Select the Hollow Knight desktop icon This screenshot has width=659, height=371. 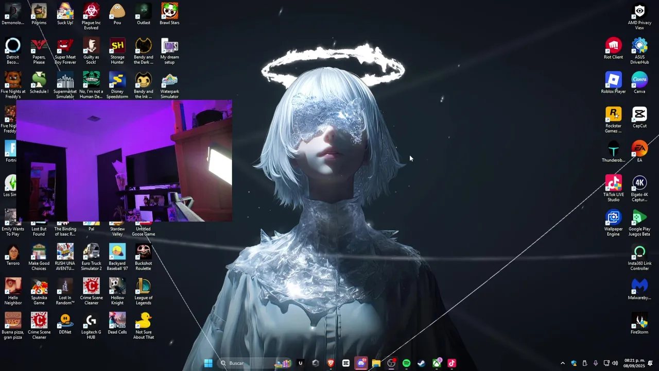tap(117, 292)
